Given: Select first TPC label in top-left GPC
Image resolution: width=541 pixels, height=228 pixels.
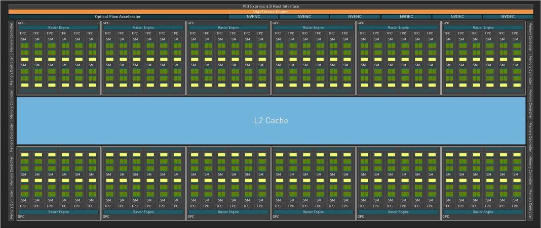Looking at the screenshot, I should (23, 33).
